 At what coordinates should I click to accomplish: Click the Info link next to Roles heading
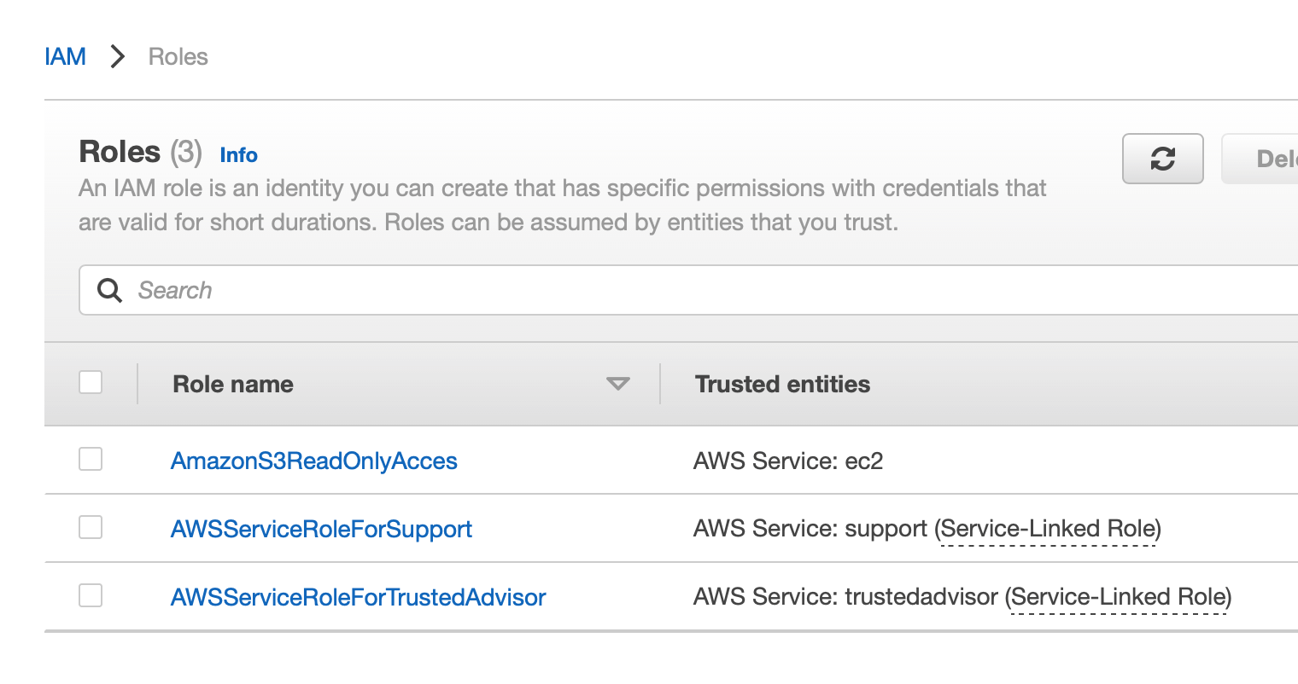tap(238, 155)
